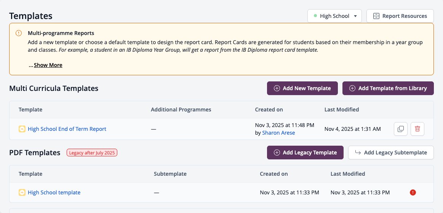443x213 pixels.
Task: Click the yellow HS badge beside End of Term Report
Action: [x=22, y=129]
